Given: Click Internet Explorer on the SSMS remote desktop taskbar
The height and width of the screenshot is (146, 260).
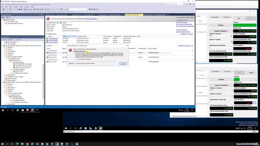Looking at the screenshot, I should pyautogui.click(x=18, y=110).
